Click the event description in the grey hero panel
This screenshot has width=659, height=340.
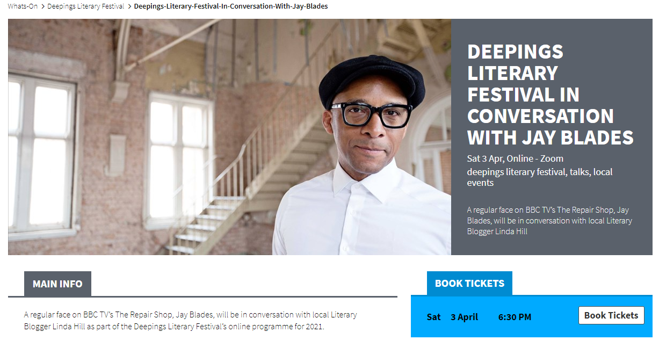(x=549, y=220)
